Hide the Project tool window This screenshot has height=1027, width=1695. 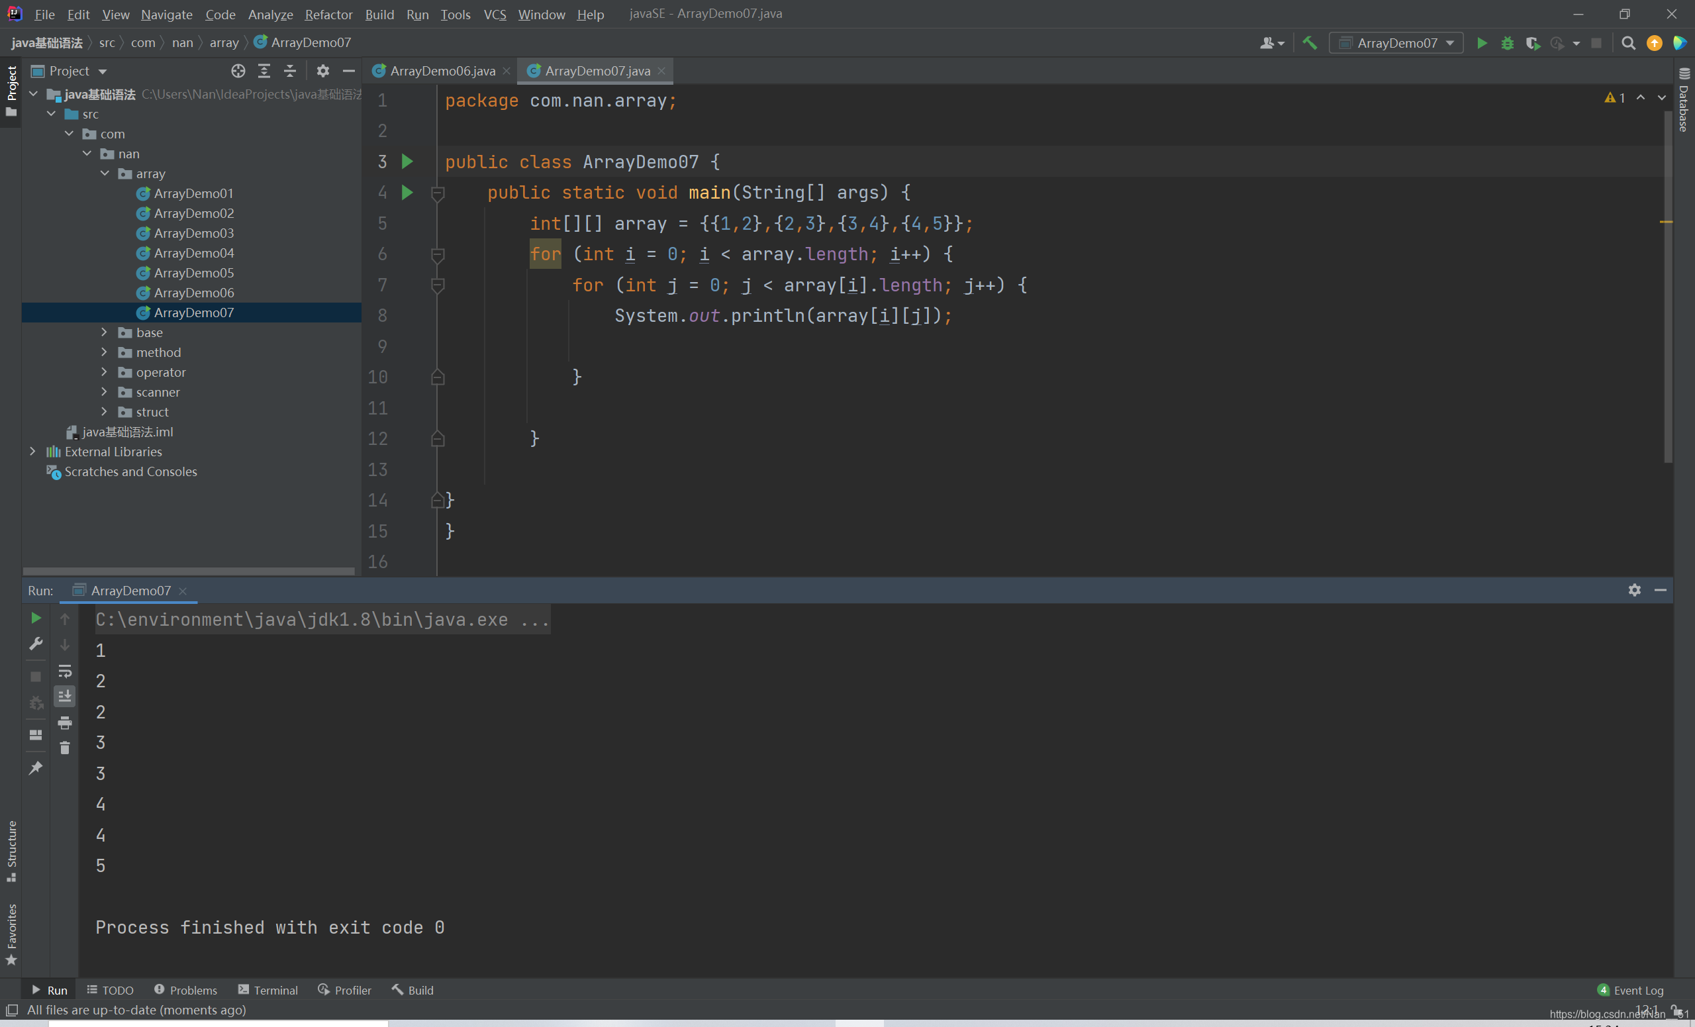[x=349, y=71]
